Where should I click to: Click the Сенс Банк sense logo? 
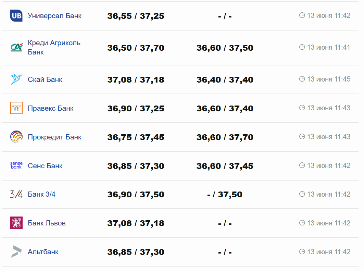coord(16,165)
